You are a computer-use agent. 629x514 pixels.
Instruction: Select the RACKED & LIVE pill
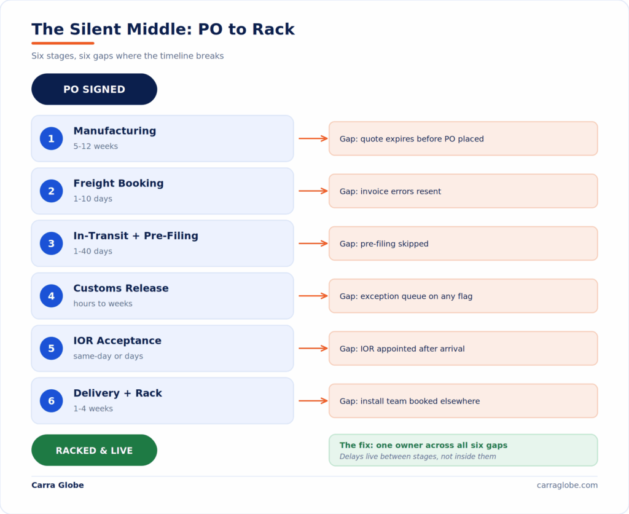94,450
